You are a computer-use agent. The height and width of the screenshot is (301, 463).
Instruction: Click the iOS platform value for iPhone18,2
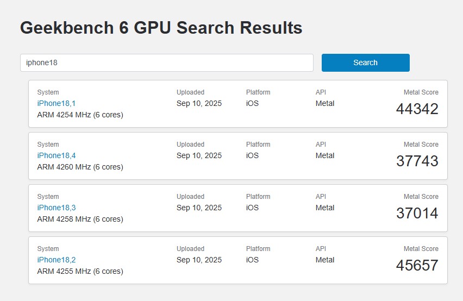[253, 260]
